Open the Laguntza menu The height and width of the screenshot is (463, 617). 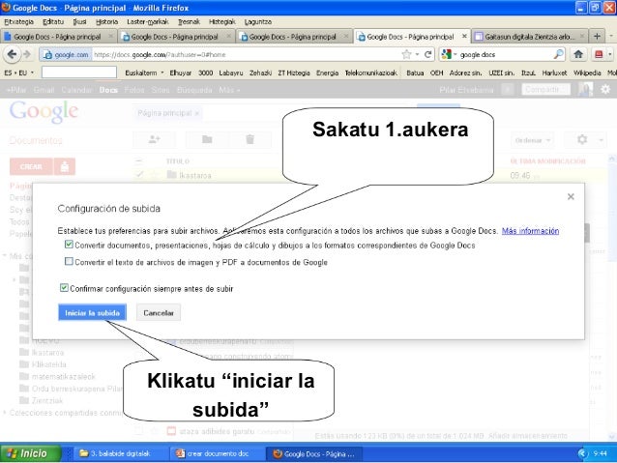258,21
